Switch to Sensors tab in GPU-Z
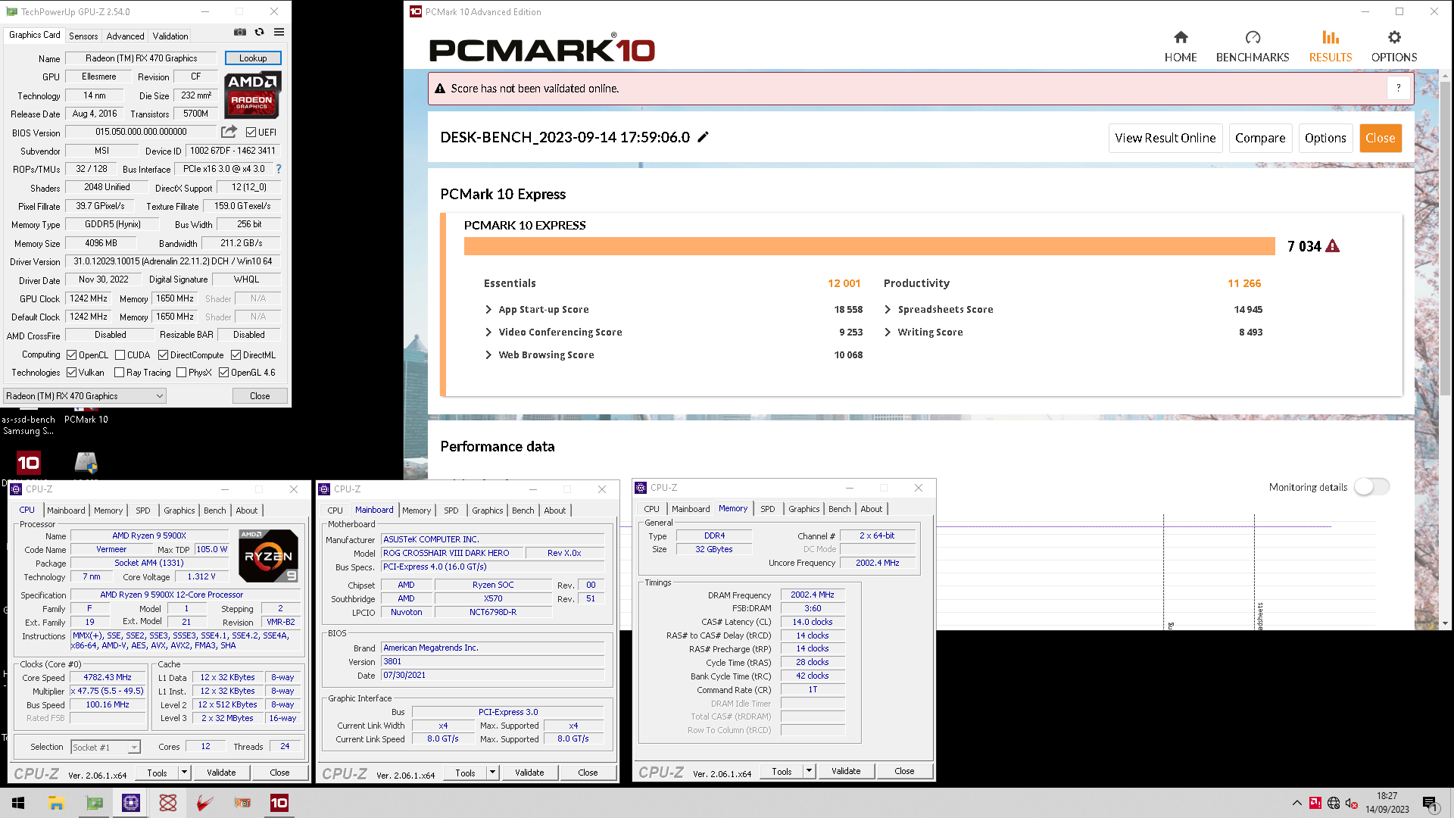 click(83, 36)
